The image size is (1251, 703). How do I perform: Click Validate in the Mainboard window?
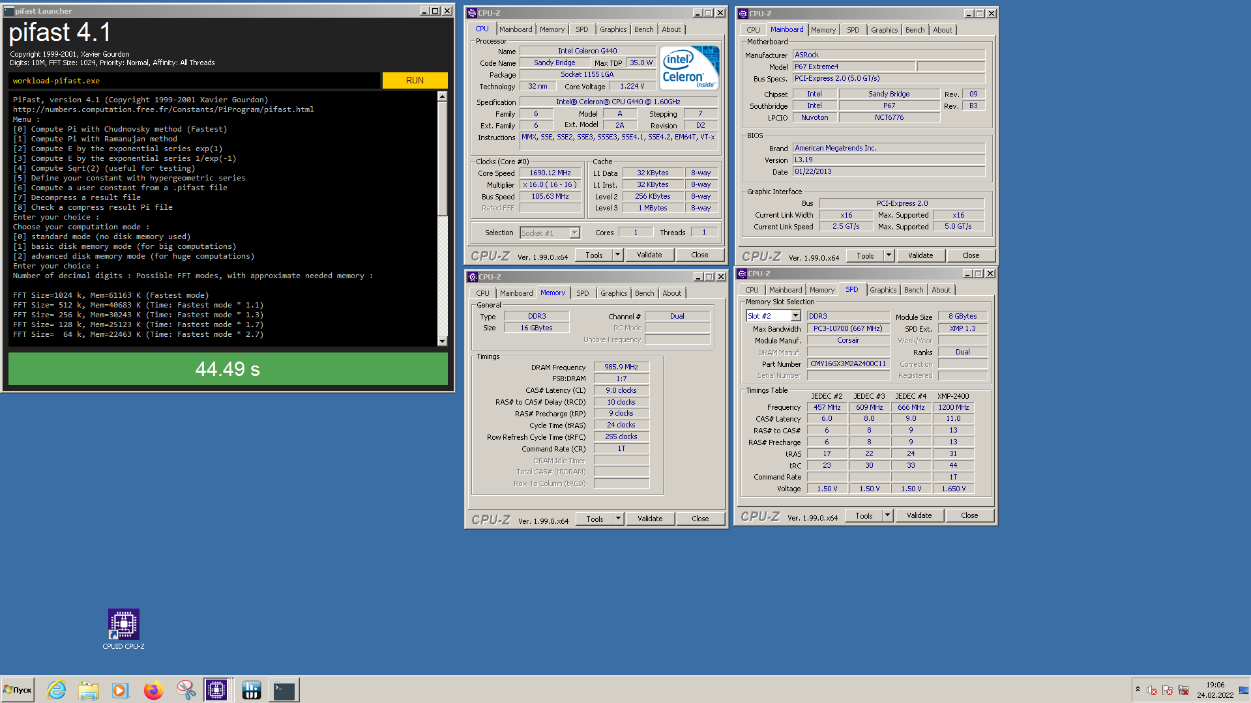[x=920, y=255]
